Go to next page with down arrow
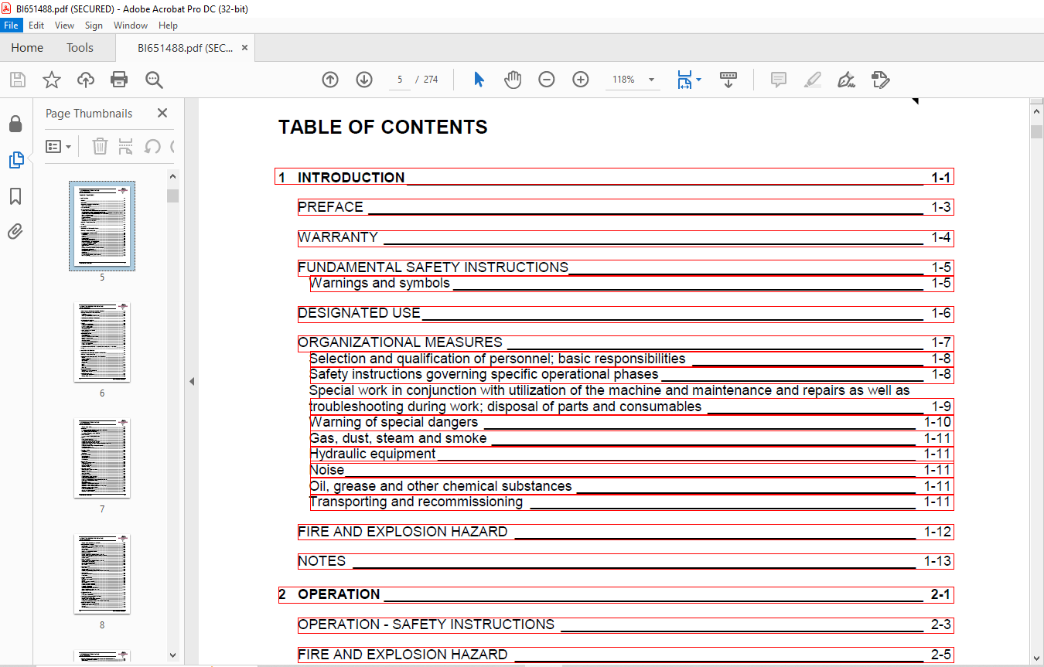 (364, 80)
